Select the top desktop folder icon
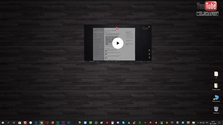Viewport: 223px width, 125px height. [216, 75]
